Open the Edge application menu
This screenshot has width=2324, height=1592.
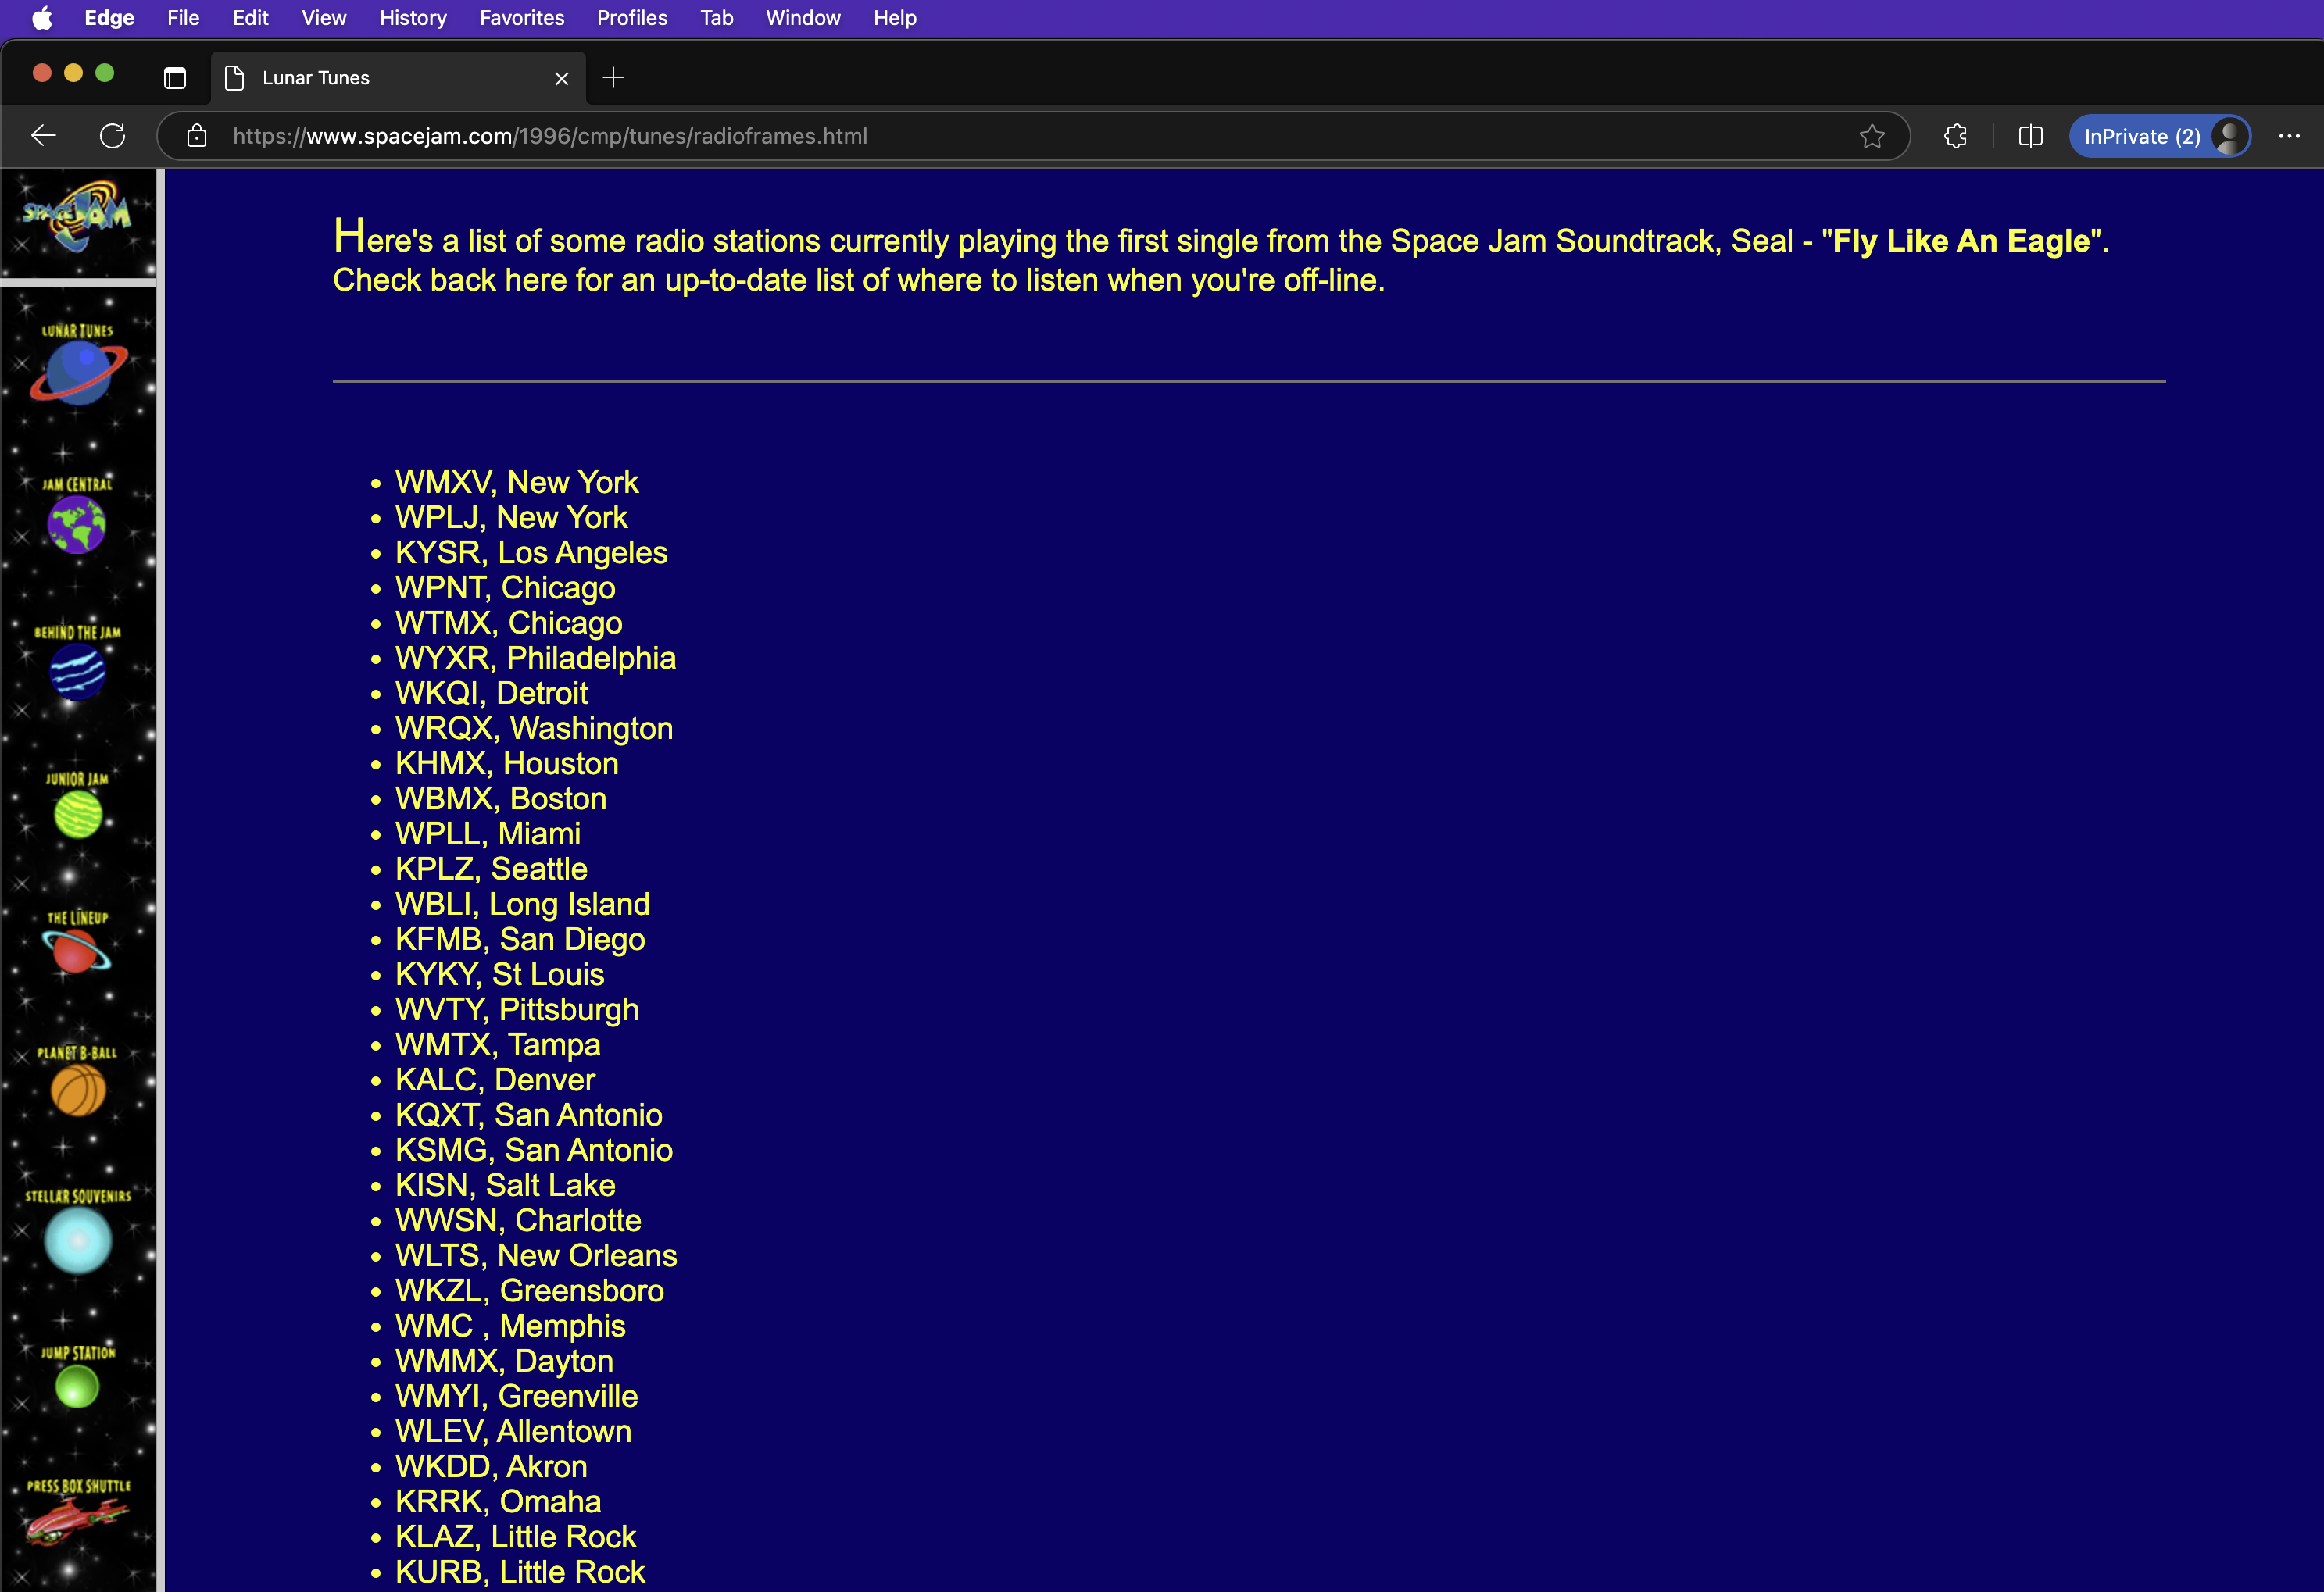click(x=109, y=18)
